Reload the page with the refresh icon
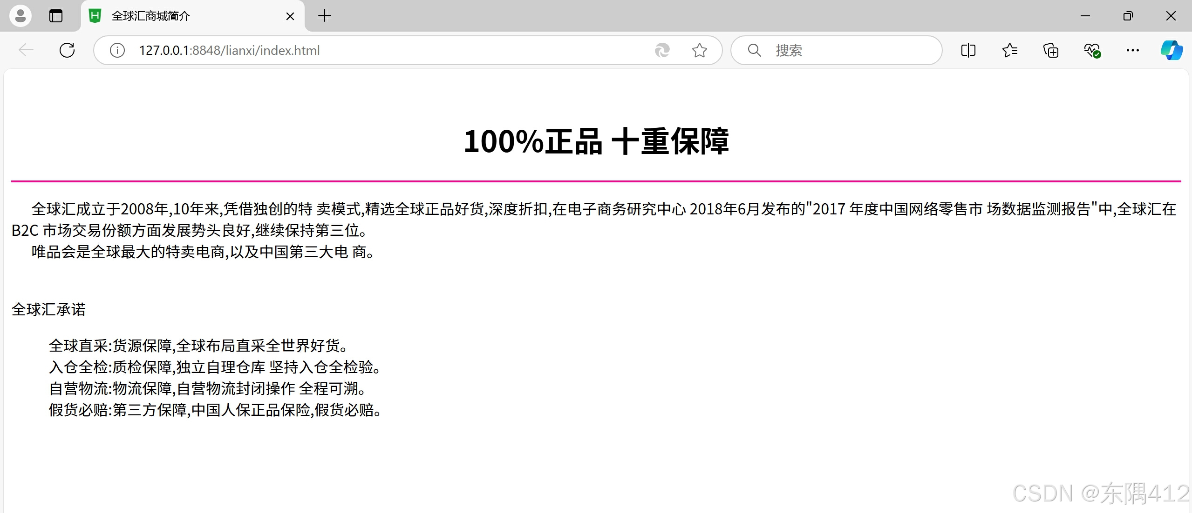 click(67, 50)
